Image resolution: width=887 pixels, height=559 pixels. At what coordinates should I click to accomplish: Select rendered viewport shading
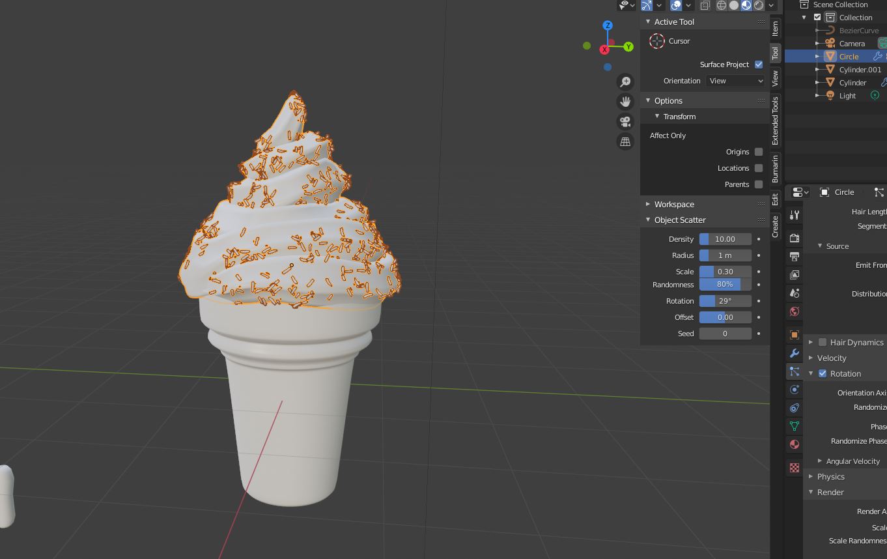(759, 5)
